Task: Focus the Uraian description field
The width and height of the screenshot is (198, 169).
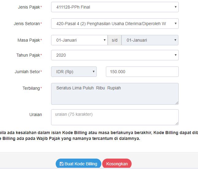Action: click(x=115, y=117)
